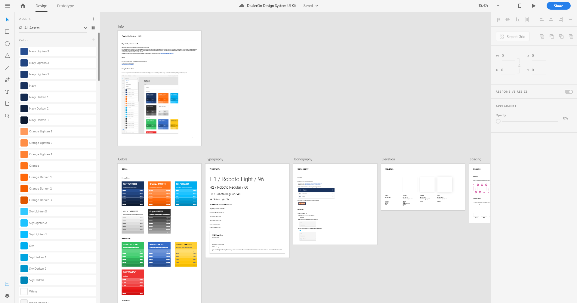Image resolution: width=577 pixels, height=303 pixels.
Task: Choose the Zoom magnifier tool
Action: pyautogui.click(x=7, y=116)
